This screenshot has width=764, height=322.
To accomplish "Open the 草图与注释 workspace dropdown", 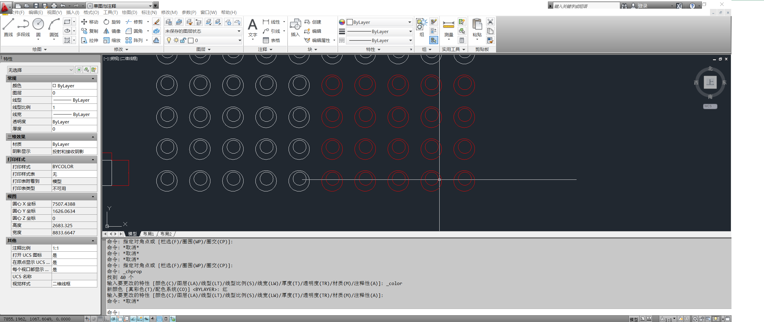I will (x=119, y=6).
